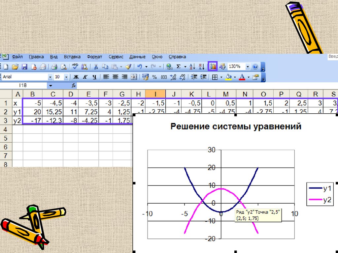Open the Данные menu
Image resolution: width=338 pixels, height=253 pixels.
click(x=137, y=57)
